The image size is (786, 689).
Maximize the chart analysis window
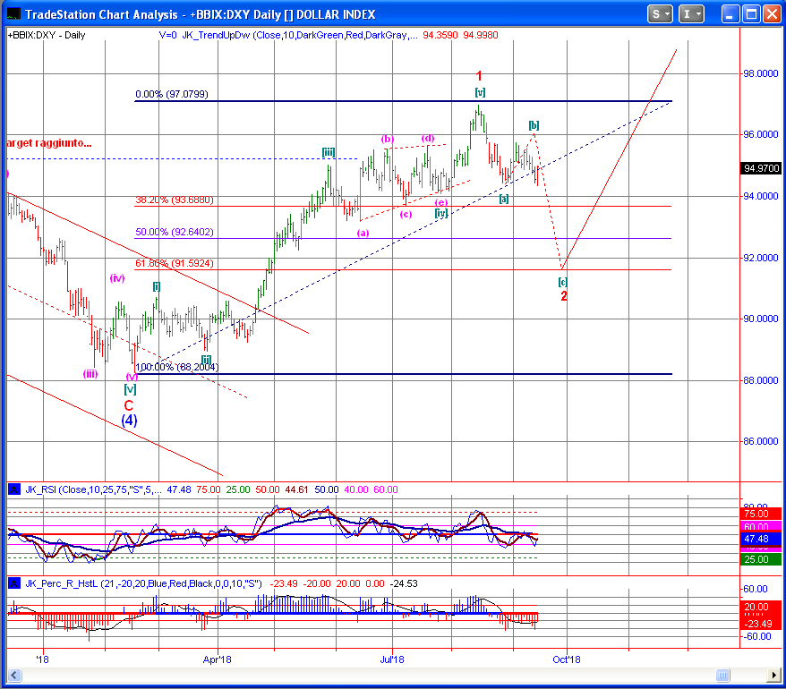click(x=752, y=13)
